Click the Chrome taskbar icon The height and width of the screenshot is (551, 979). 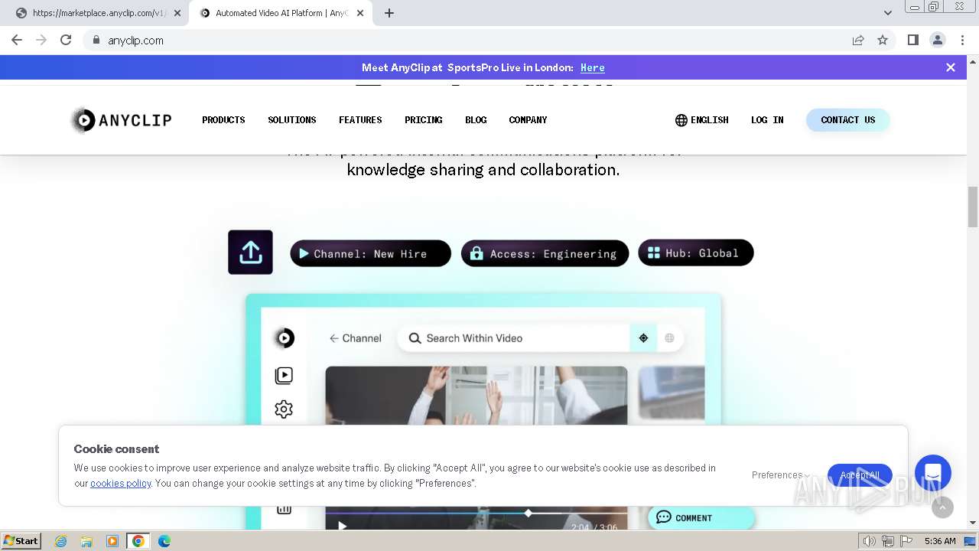tap(138, 541)
